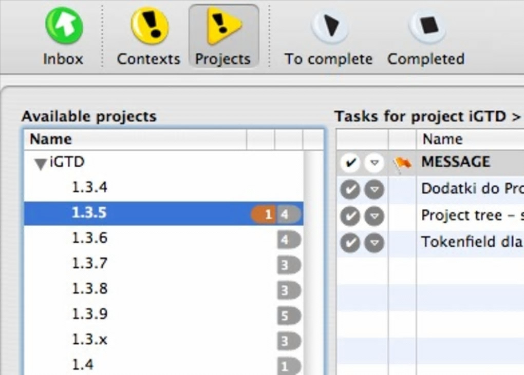Click the orange flag on MESSAGE row
The width and height of the screenshot is (524, 375).
coord(403,164)
